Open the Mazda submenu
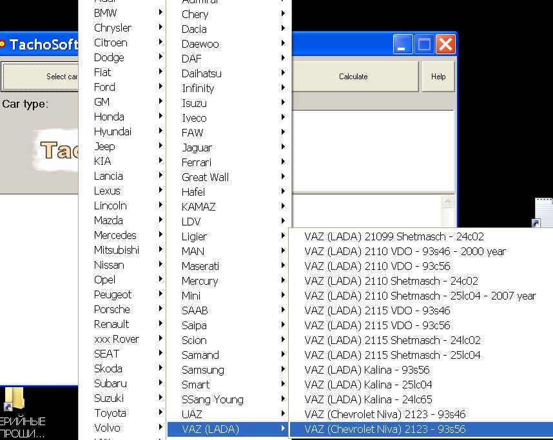553x440 pixels. coord(122,220)
